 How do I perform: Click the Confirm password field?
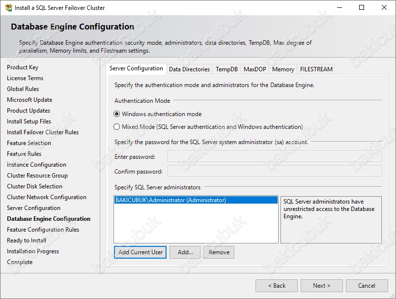[275, 171]
